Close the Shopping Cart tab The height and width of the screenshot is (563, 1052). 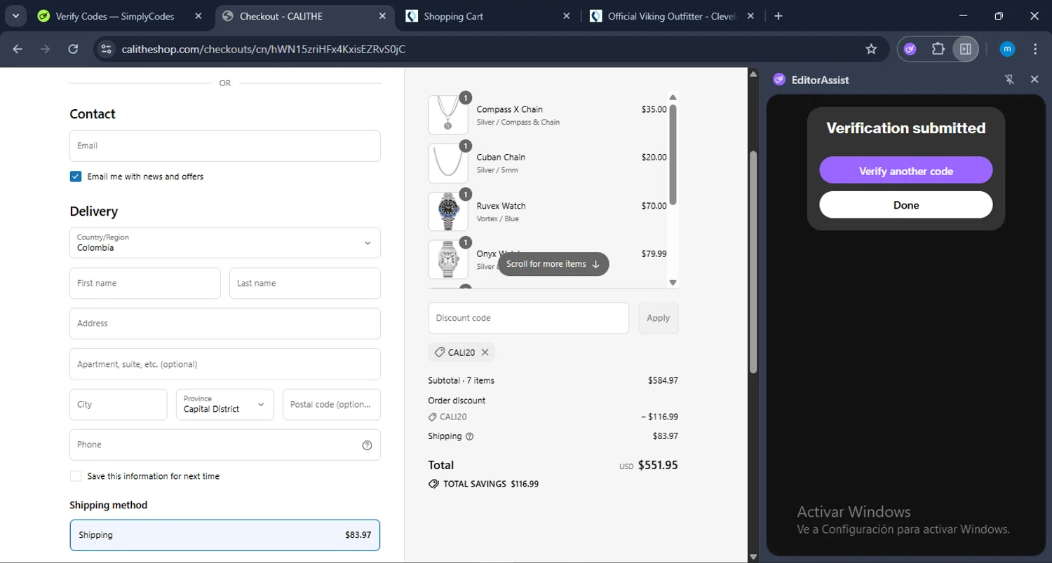click(567, 16)
